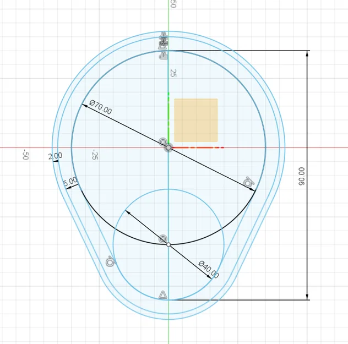Select the 2.00 offset dimension
Screen dimensions: 348x344
(x=55, y=156)
